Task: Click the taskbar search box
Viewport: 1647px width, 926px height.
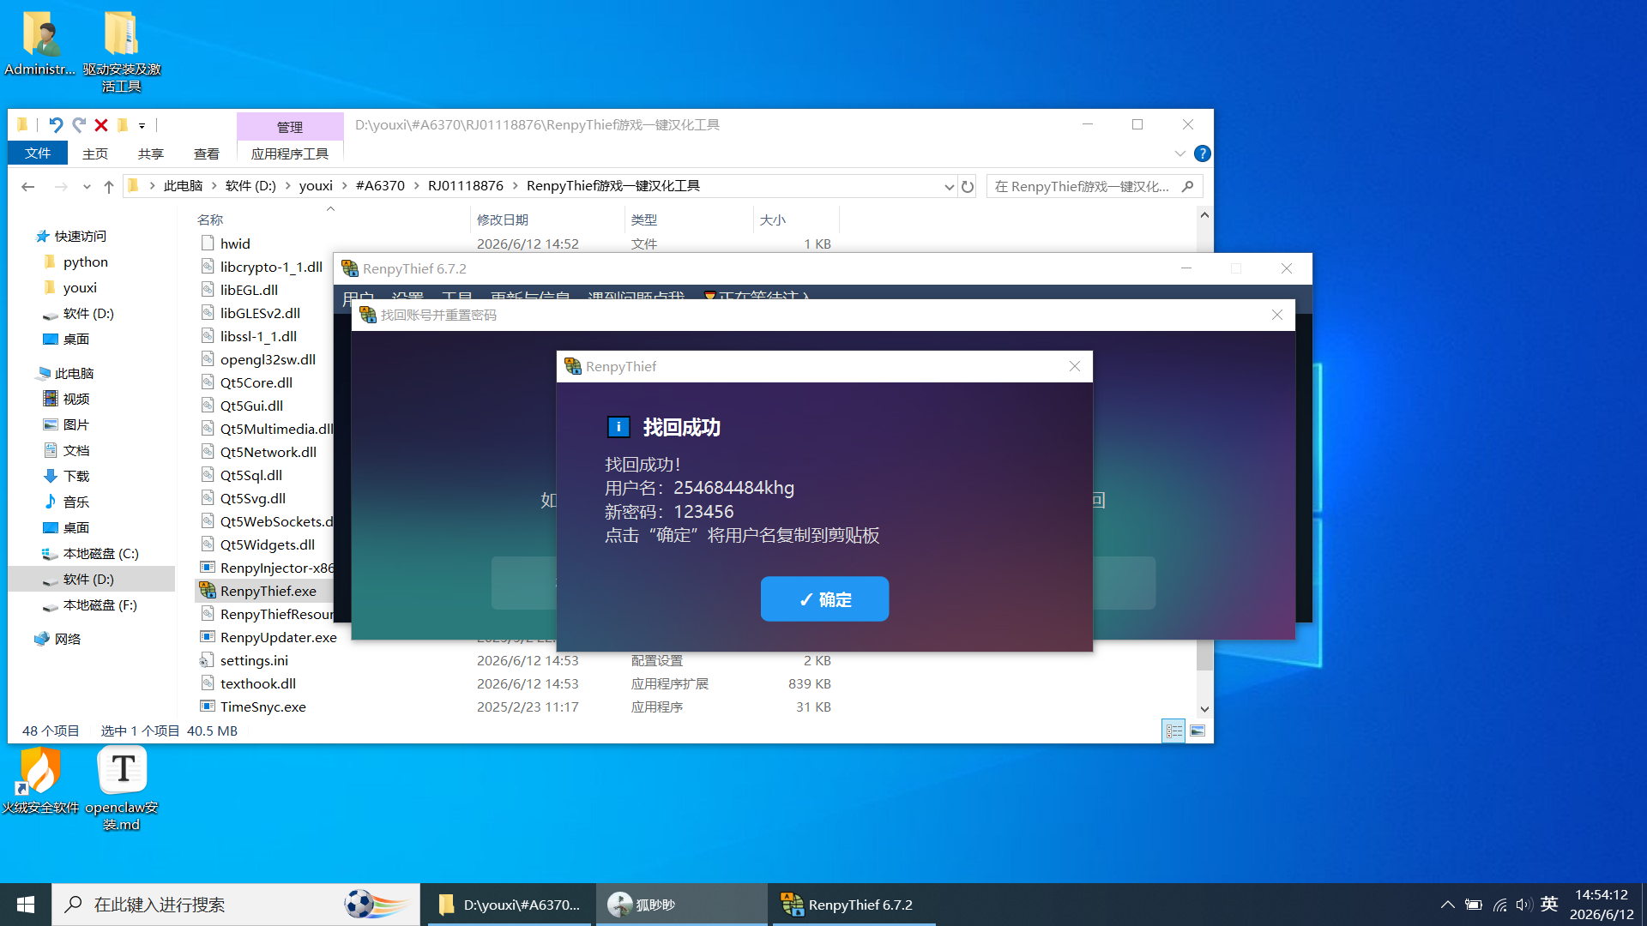Action: [236, 905]
